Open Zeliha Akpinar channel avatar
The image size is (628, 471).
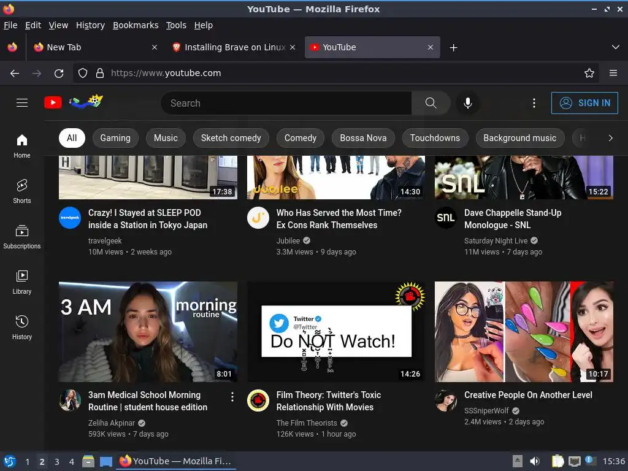[x=70, y=400]
